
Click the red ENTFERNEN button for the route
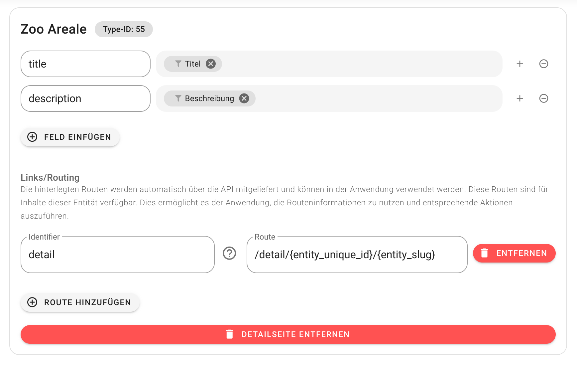(x=514, y=253)
